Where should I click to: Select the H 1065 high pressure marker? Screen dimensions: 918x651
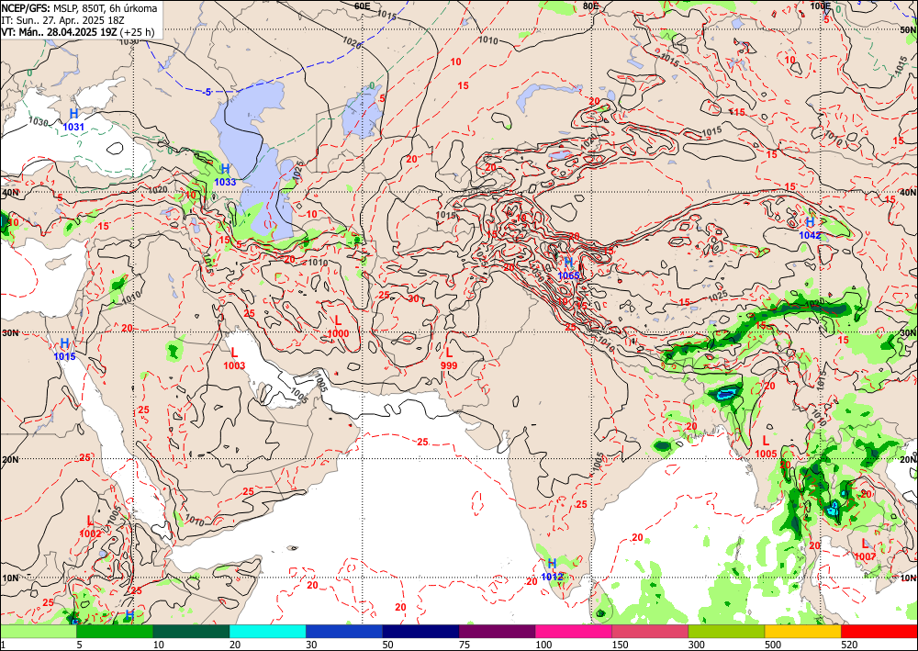(568, 268)
